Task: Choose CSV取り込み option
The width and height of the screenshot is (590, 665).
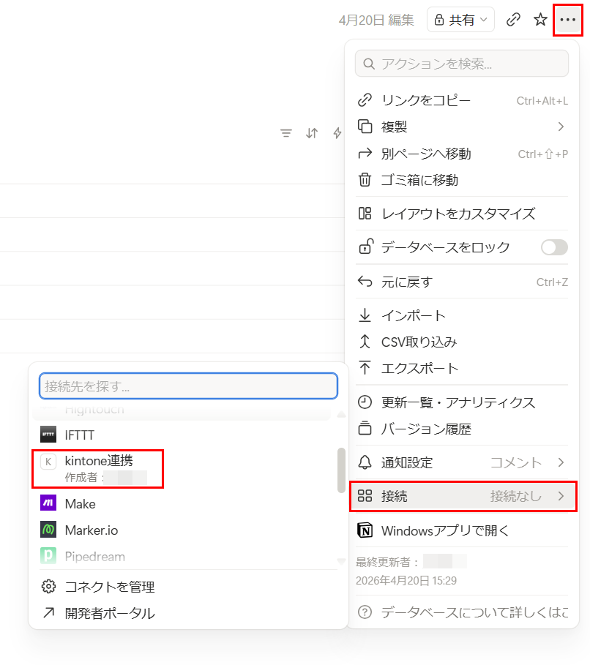Action: pos(462,342)
